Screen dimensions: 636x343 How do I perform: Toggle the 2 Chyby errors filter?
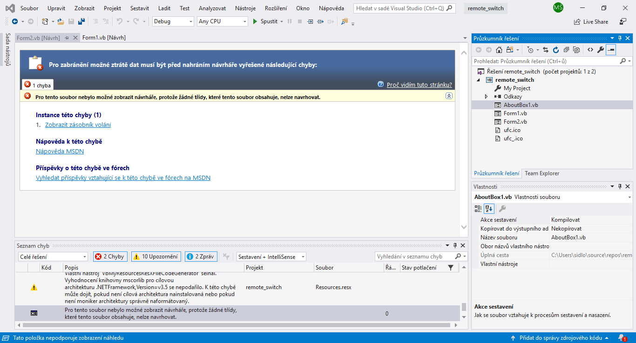(110, 257)
